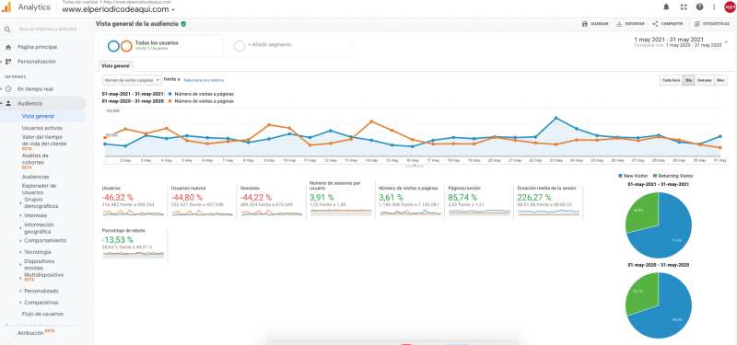
Task: Click the Exportar download icon
Action: [x=619, y=24]
